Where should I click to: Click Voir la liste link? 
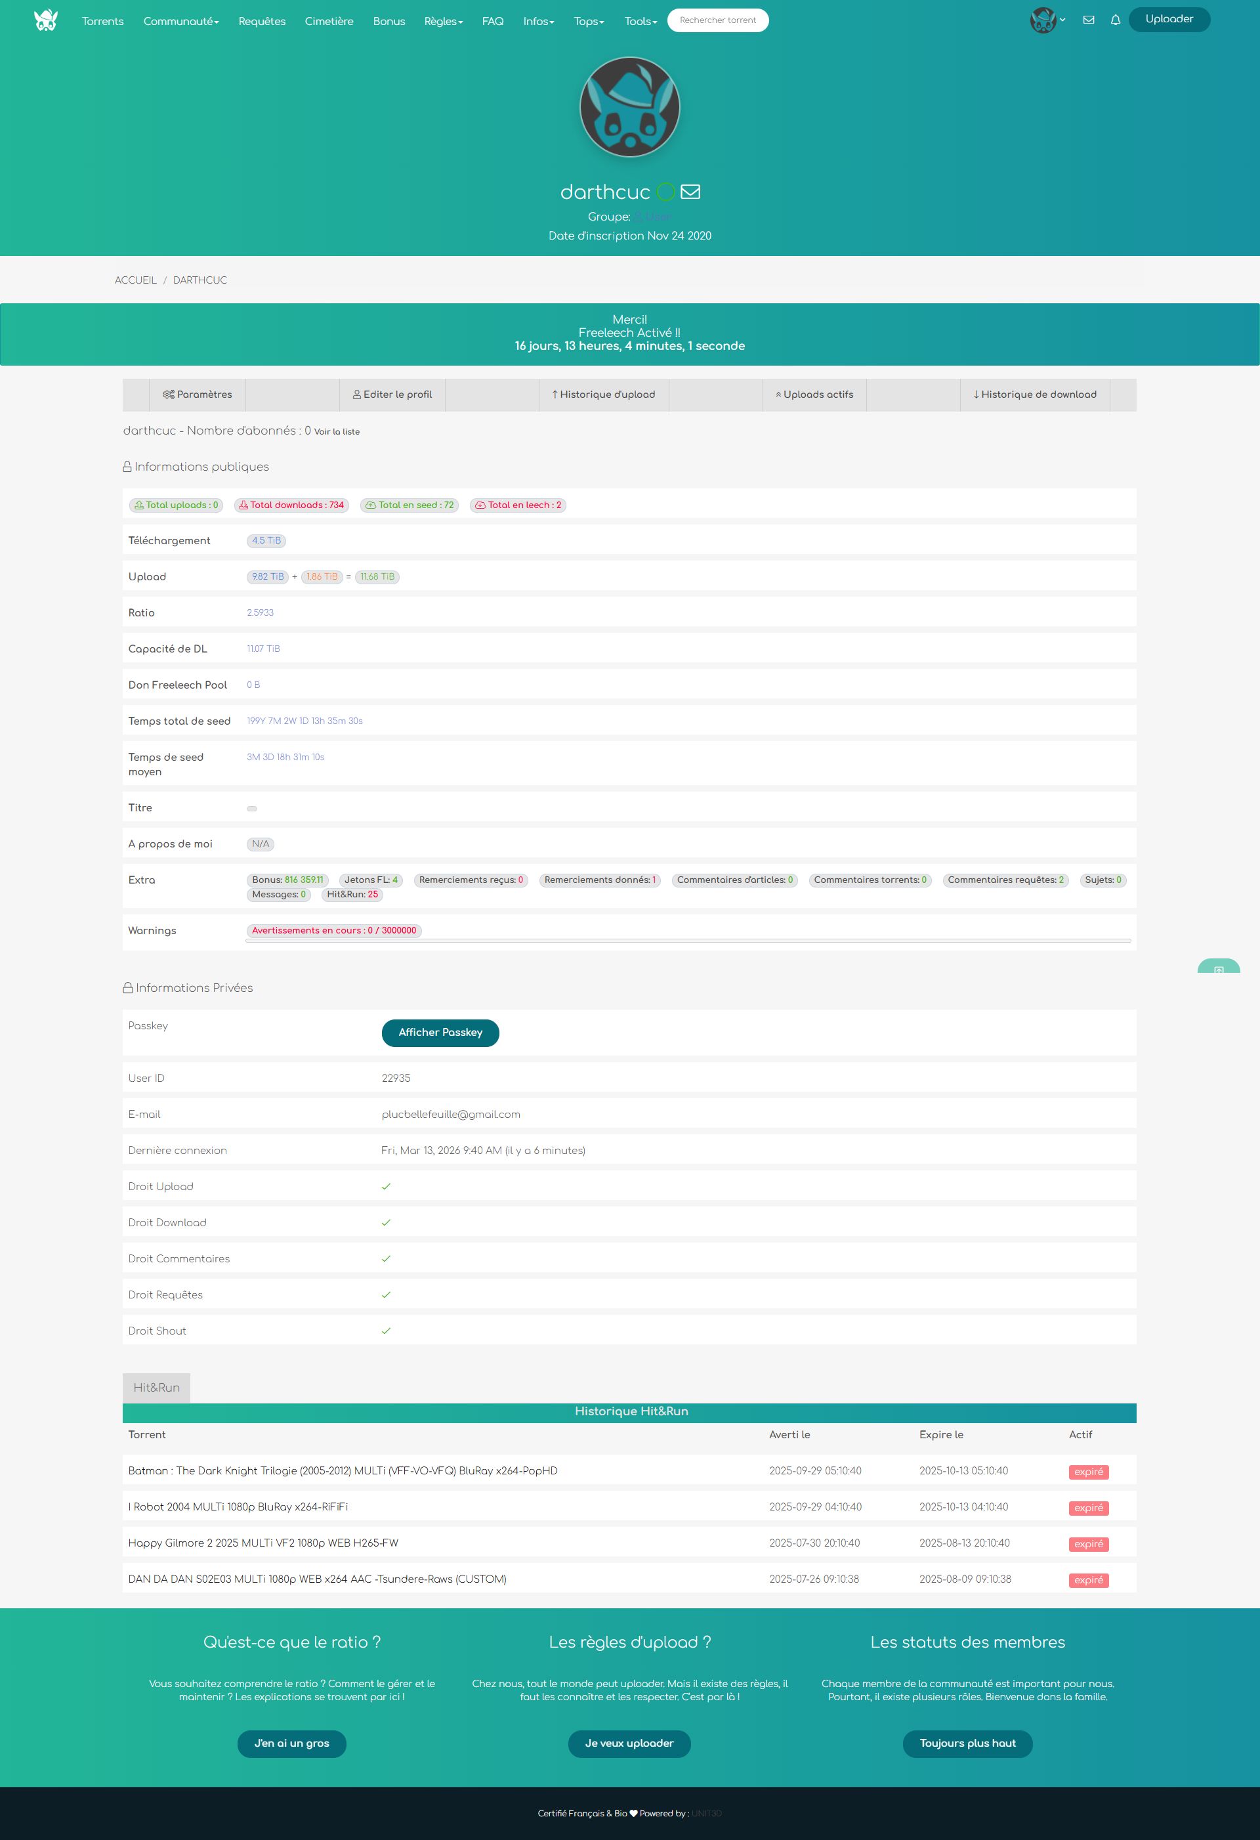[337, 431]
